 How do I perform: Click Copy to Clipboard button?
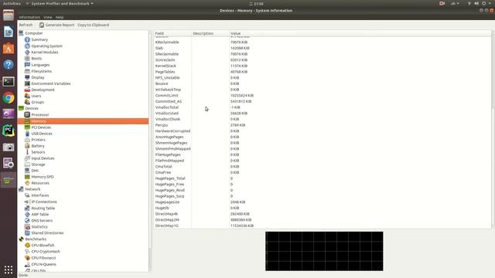pos(93,25)
